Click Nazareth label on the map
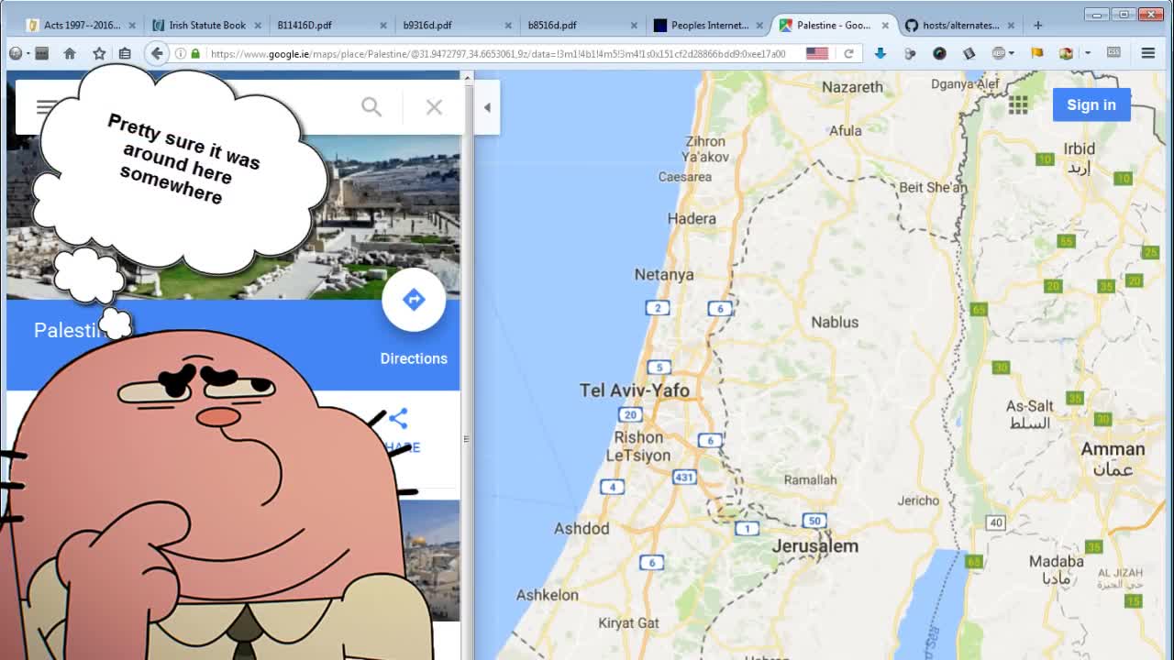The height and width of the screenshot is (660, 1174). [x=852, y=87]
